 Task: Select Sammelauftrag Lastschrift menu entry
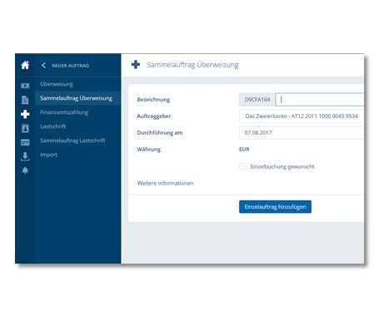(x=77, y=141)
